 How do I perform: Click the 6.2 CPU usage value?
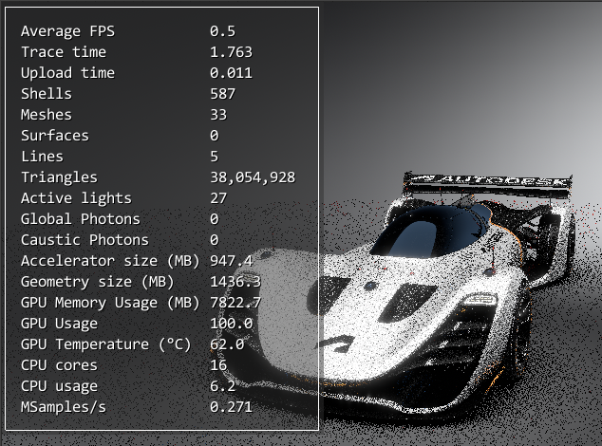tap(223, 386)
